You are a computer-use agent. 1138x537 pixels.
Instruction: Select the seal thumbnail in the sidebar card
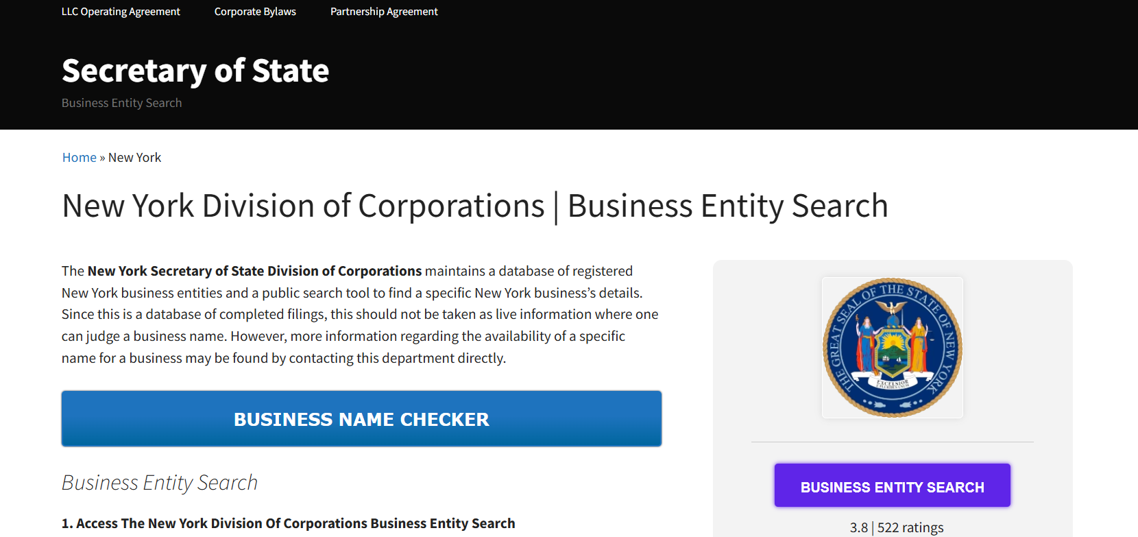(x=892, y=348)
